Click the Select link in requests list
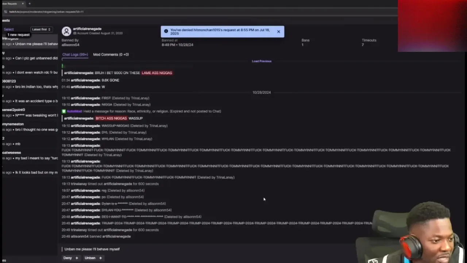The image size is (467, 263). coord(9,29)
